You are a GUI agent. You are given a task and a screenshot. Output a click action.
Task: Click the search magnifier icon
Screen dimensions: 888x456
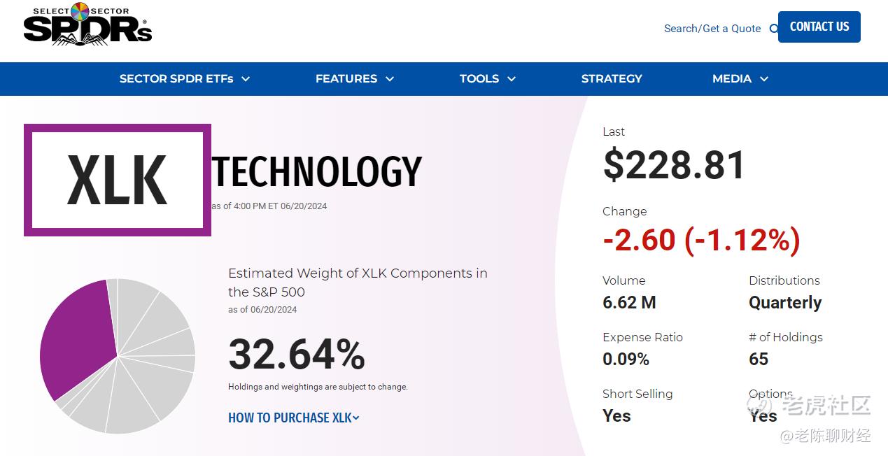pyautogui.click(x=773, y=29)
